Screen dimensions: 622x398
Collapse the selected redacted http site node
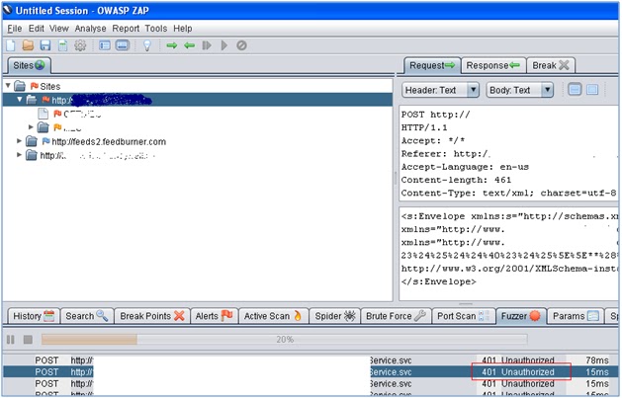pyautogui.click(x=20, y=100)
